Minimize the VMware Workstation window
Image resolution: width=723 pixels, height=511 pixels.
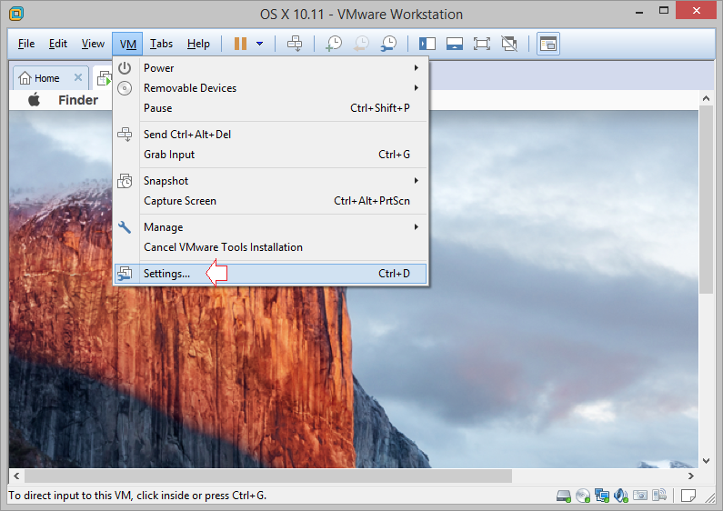coord(639,11)
